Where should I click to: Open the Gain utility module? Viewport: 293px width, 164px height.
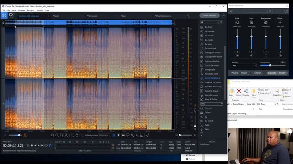coord(207,129)
